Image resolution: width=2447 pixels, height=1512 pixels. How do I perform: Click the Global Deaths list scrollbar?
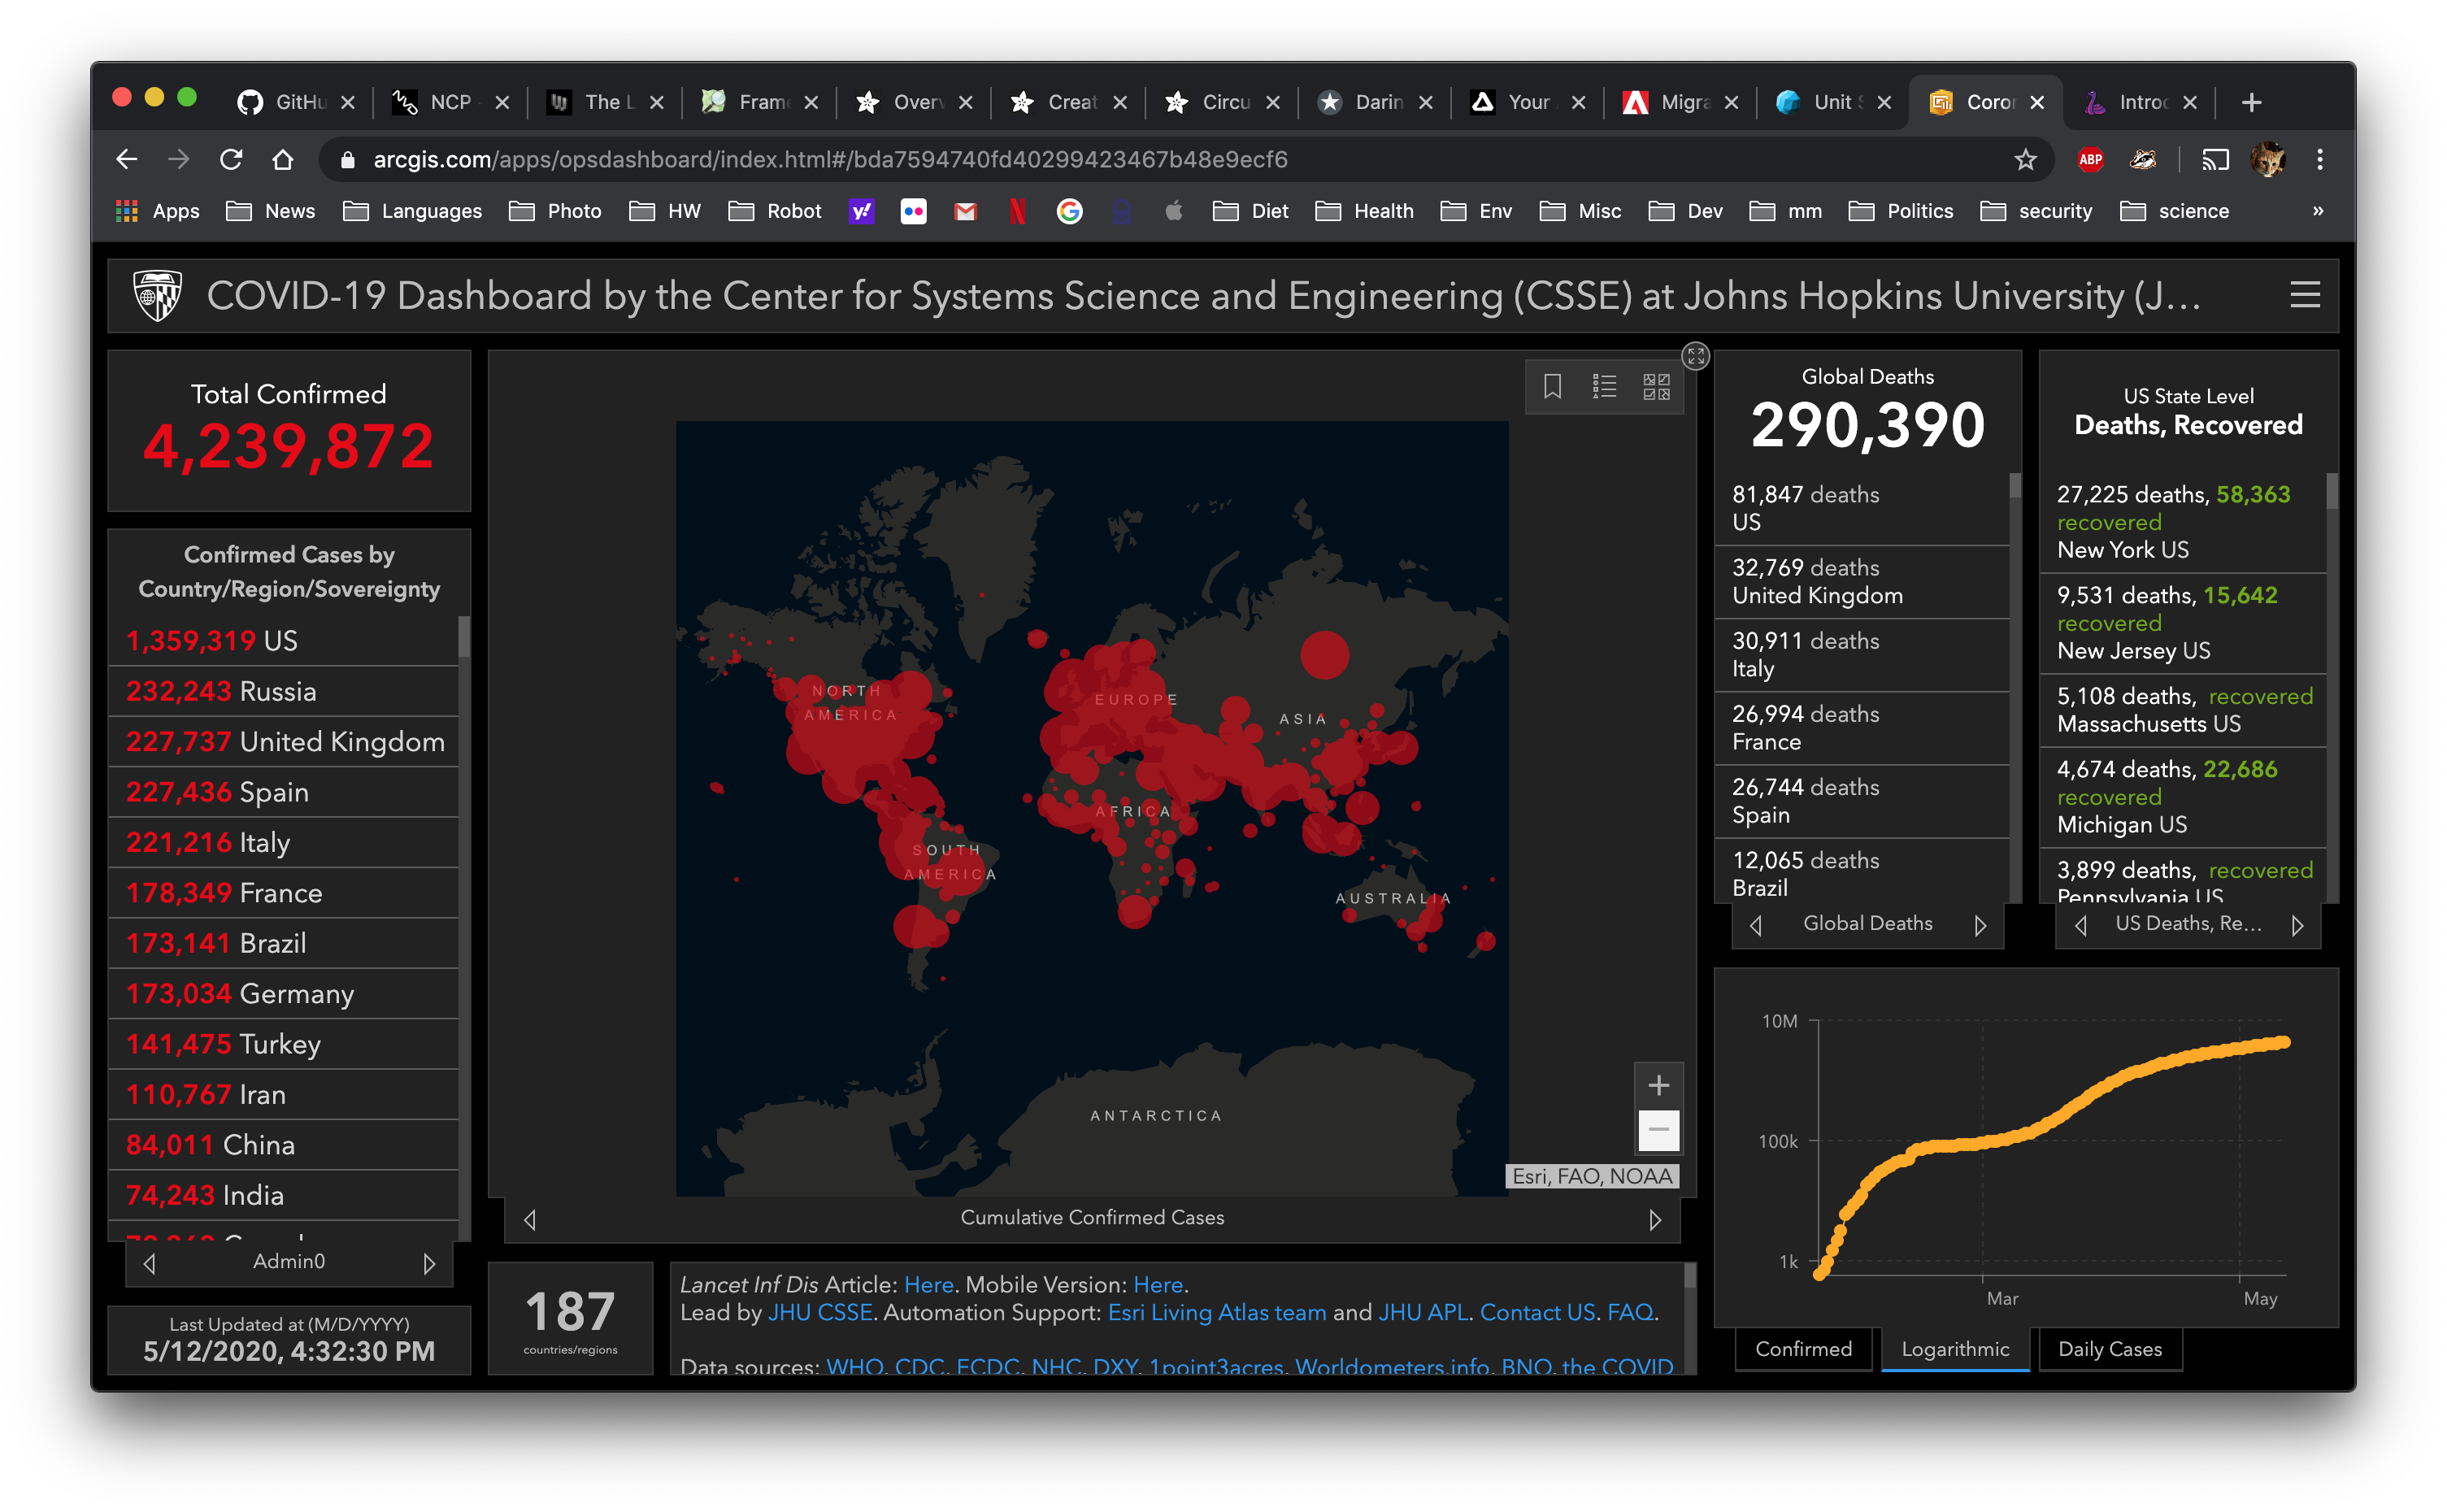(2015, 485)
